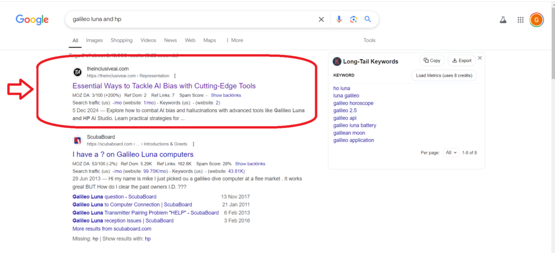Open the Per page All dropdown

pyautogui.click(x=451, y=153)
